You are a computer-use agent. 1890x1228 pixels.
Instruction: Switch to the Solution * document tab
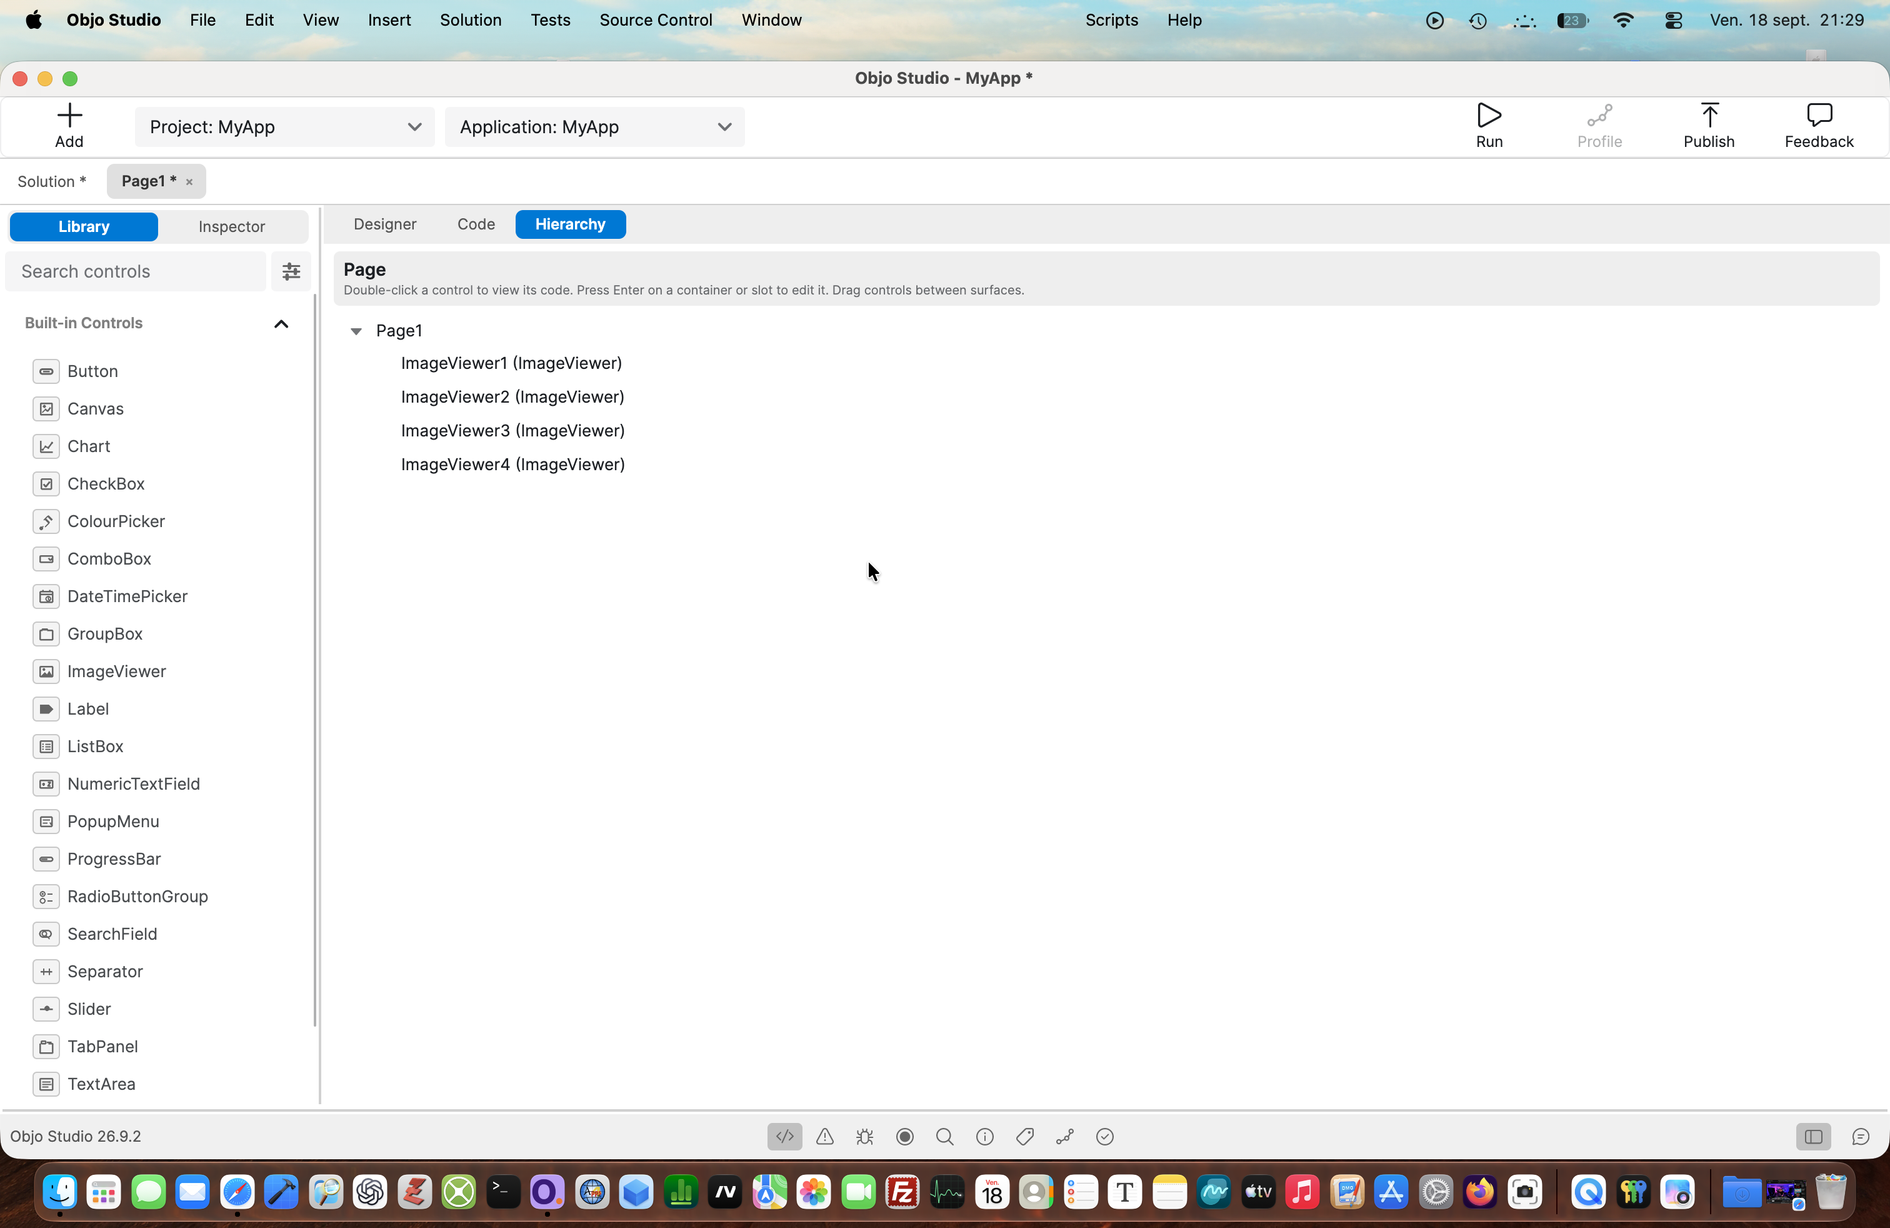pyautogui.click(x=52, y=181)
